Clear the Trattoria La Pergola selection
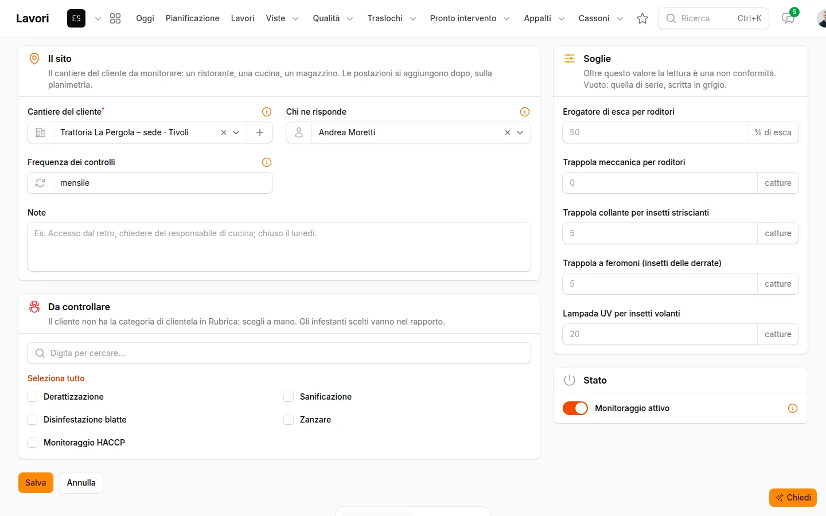 pyautogui.click(x=224, y=132)
